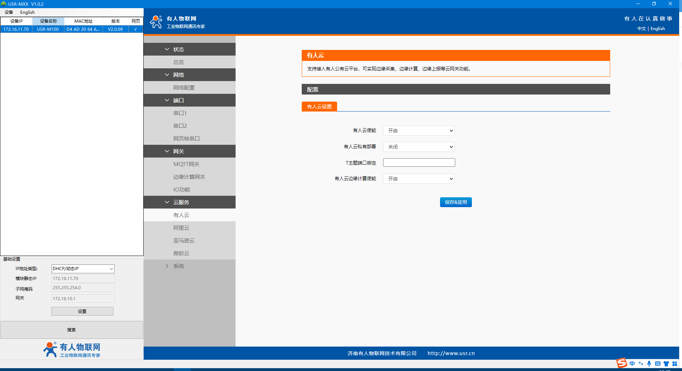Click the Sogou input method S logo
Image resolution: width=682 pixels, height=371 pixels.
tap(622, 363)
